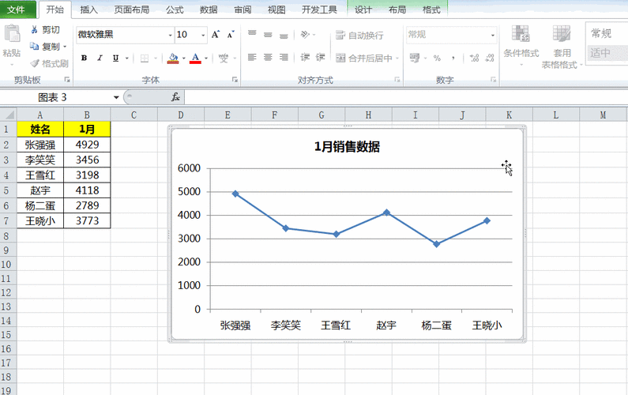Open number group dialog launcher

[494, 80]
